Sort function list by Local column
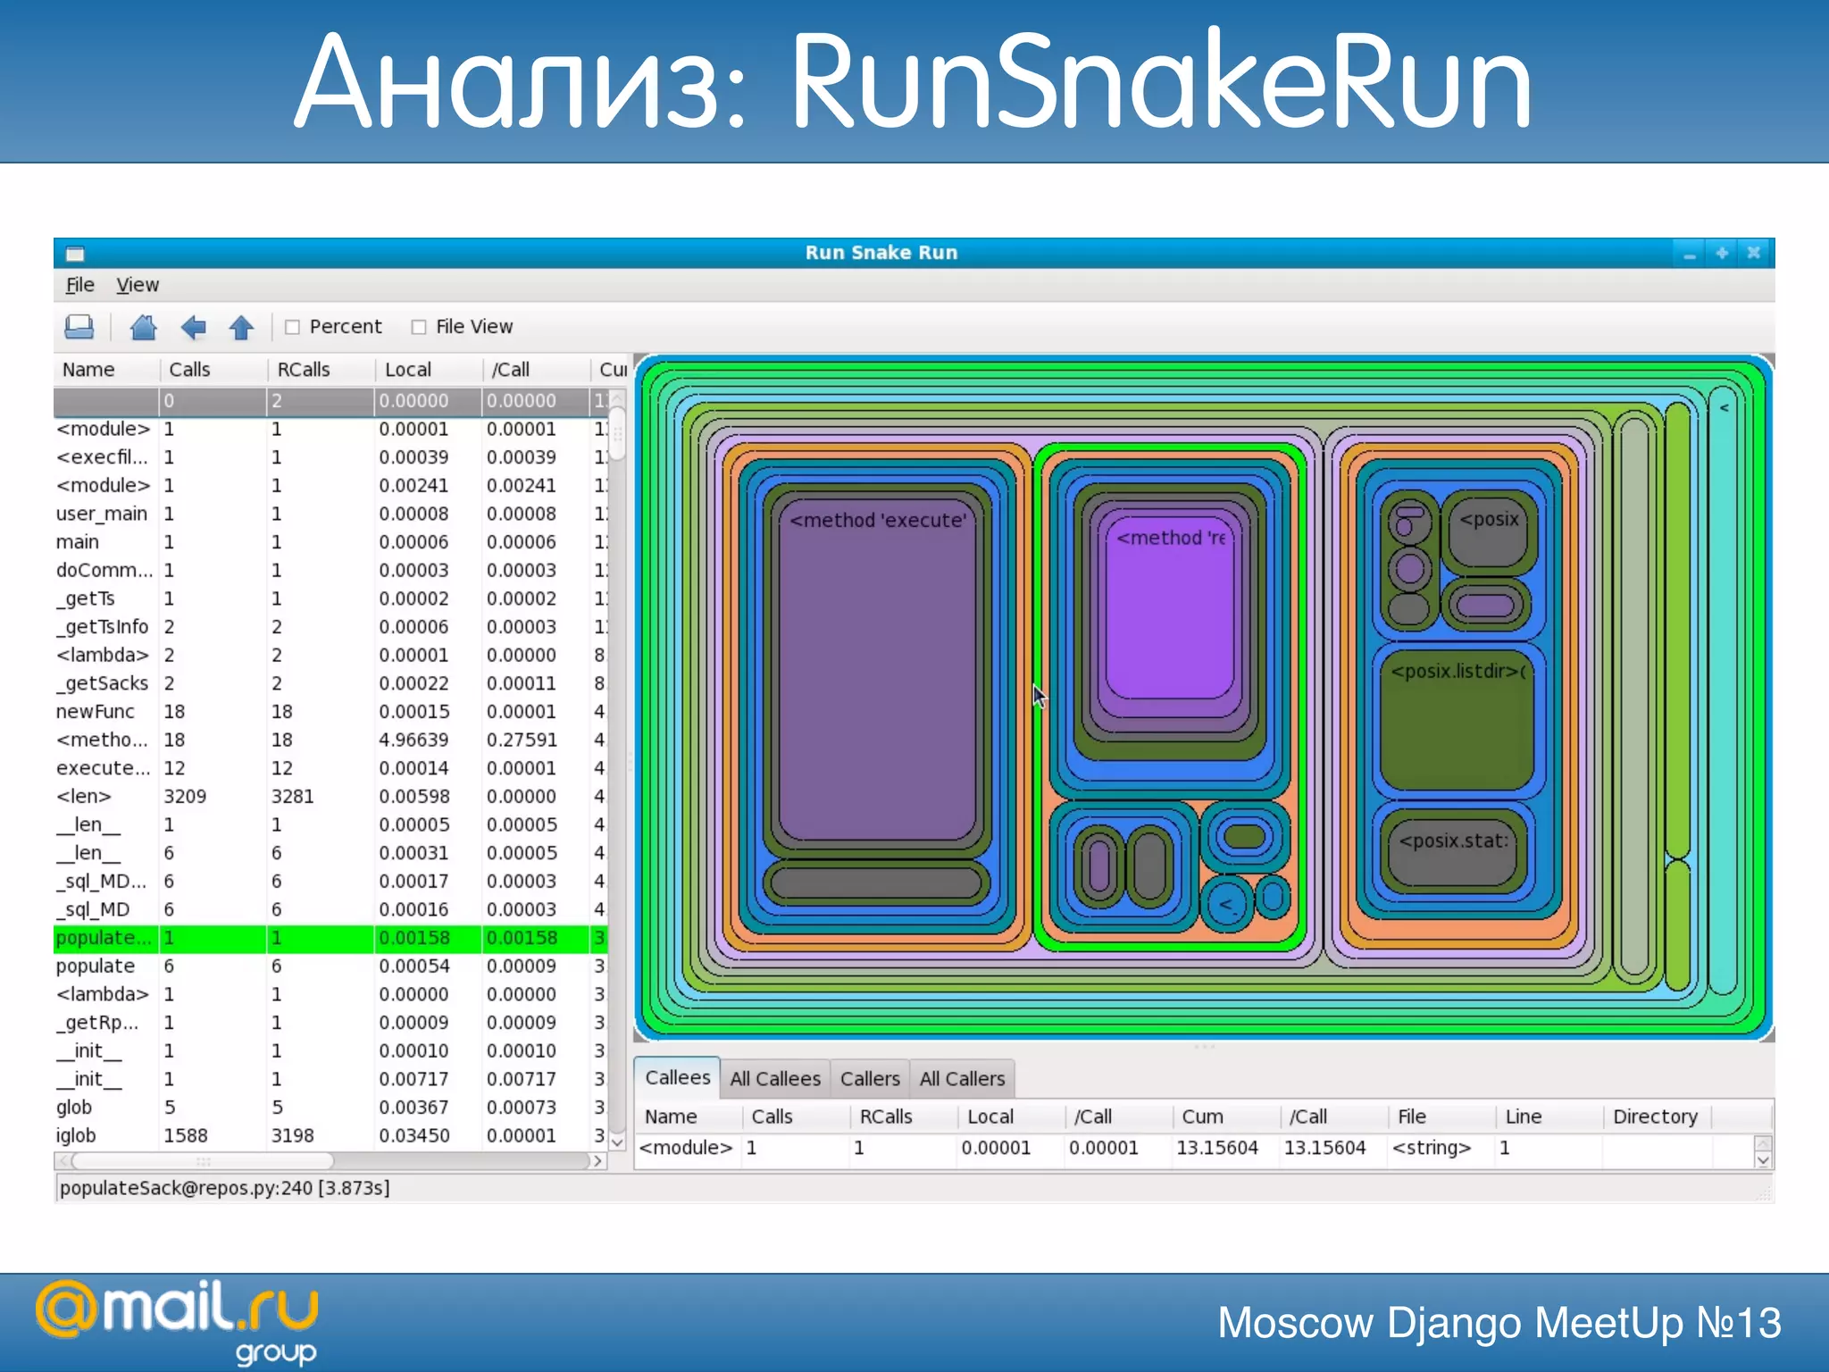 pos(429,370)
